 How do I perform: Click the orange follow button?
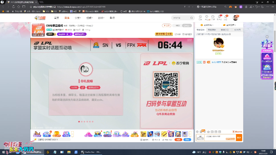[x=166, y=25]
